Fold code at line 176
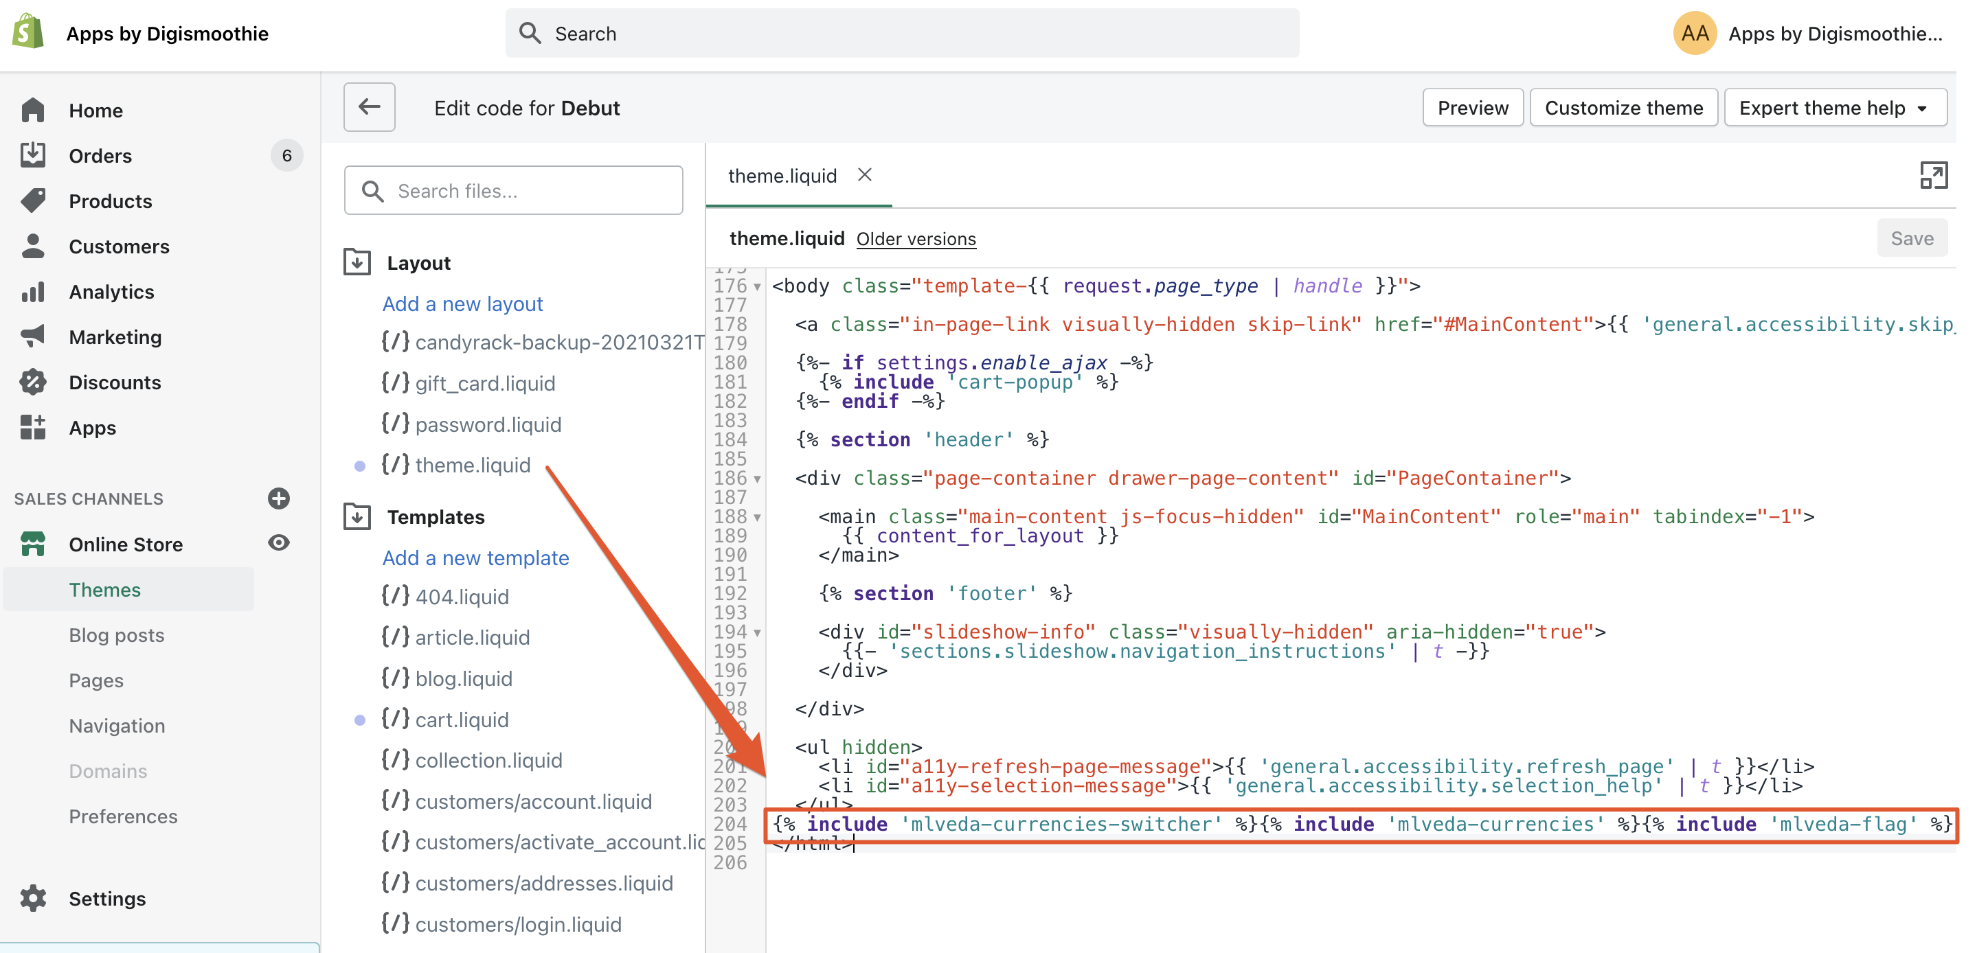Image resolution: width=1988 pixels, height=953 pixels. (x=758, y=287)
